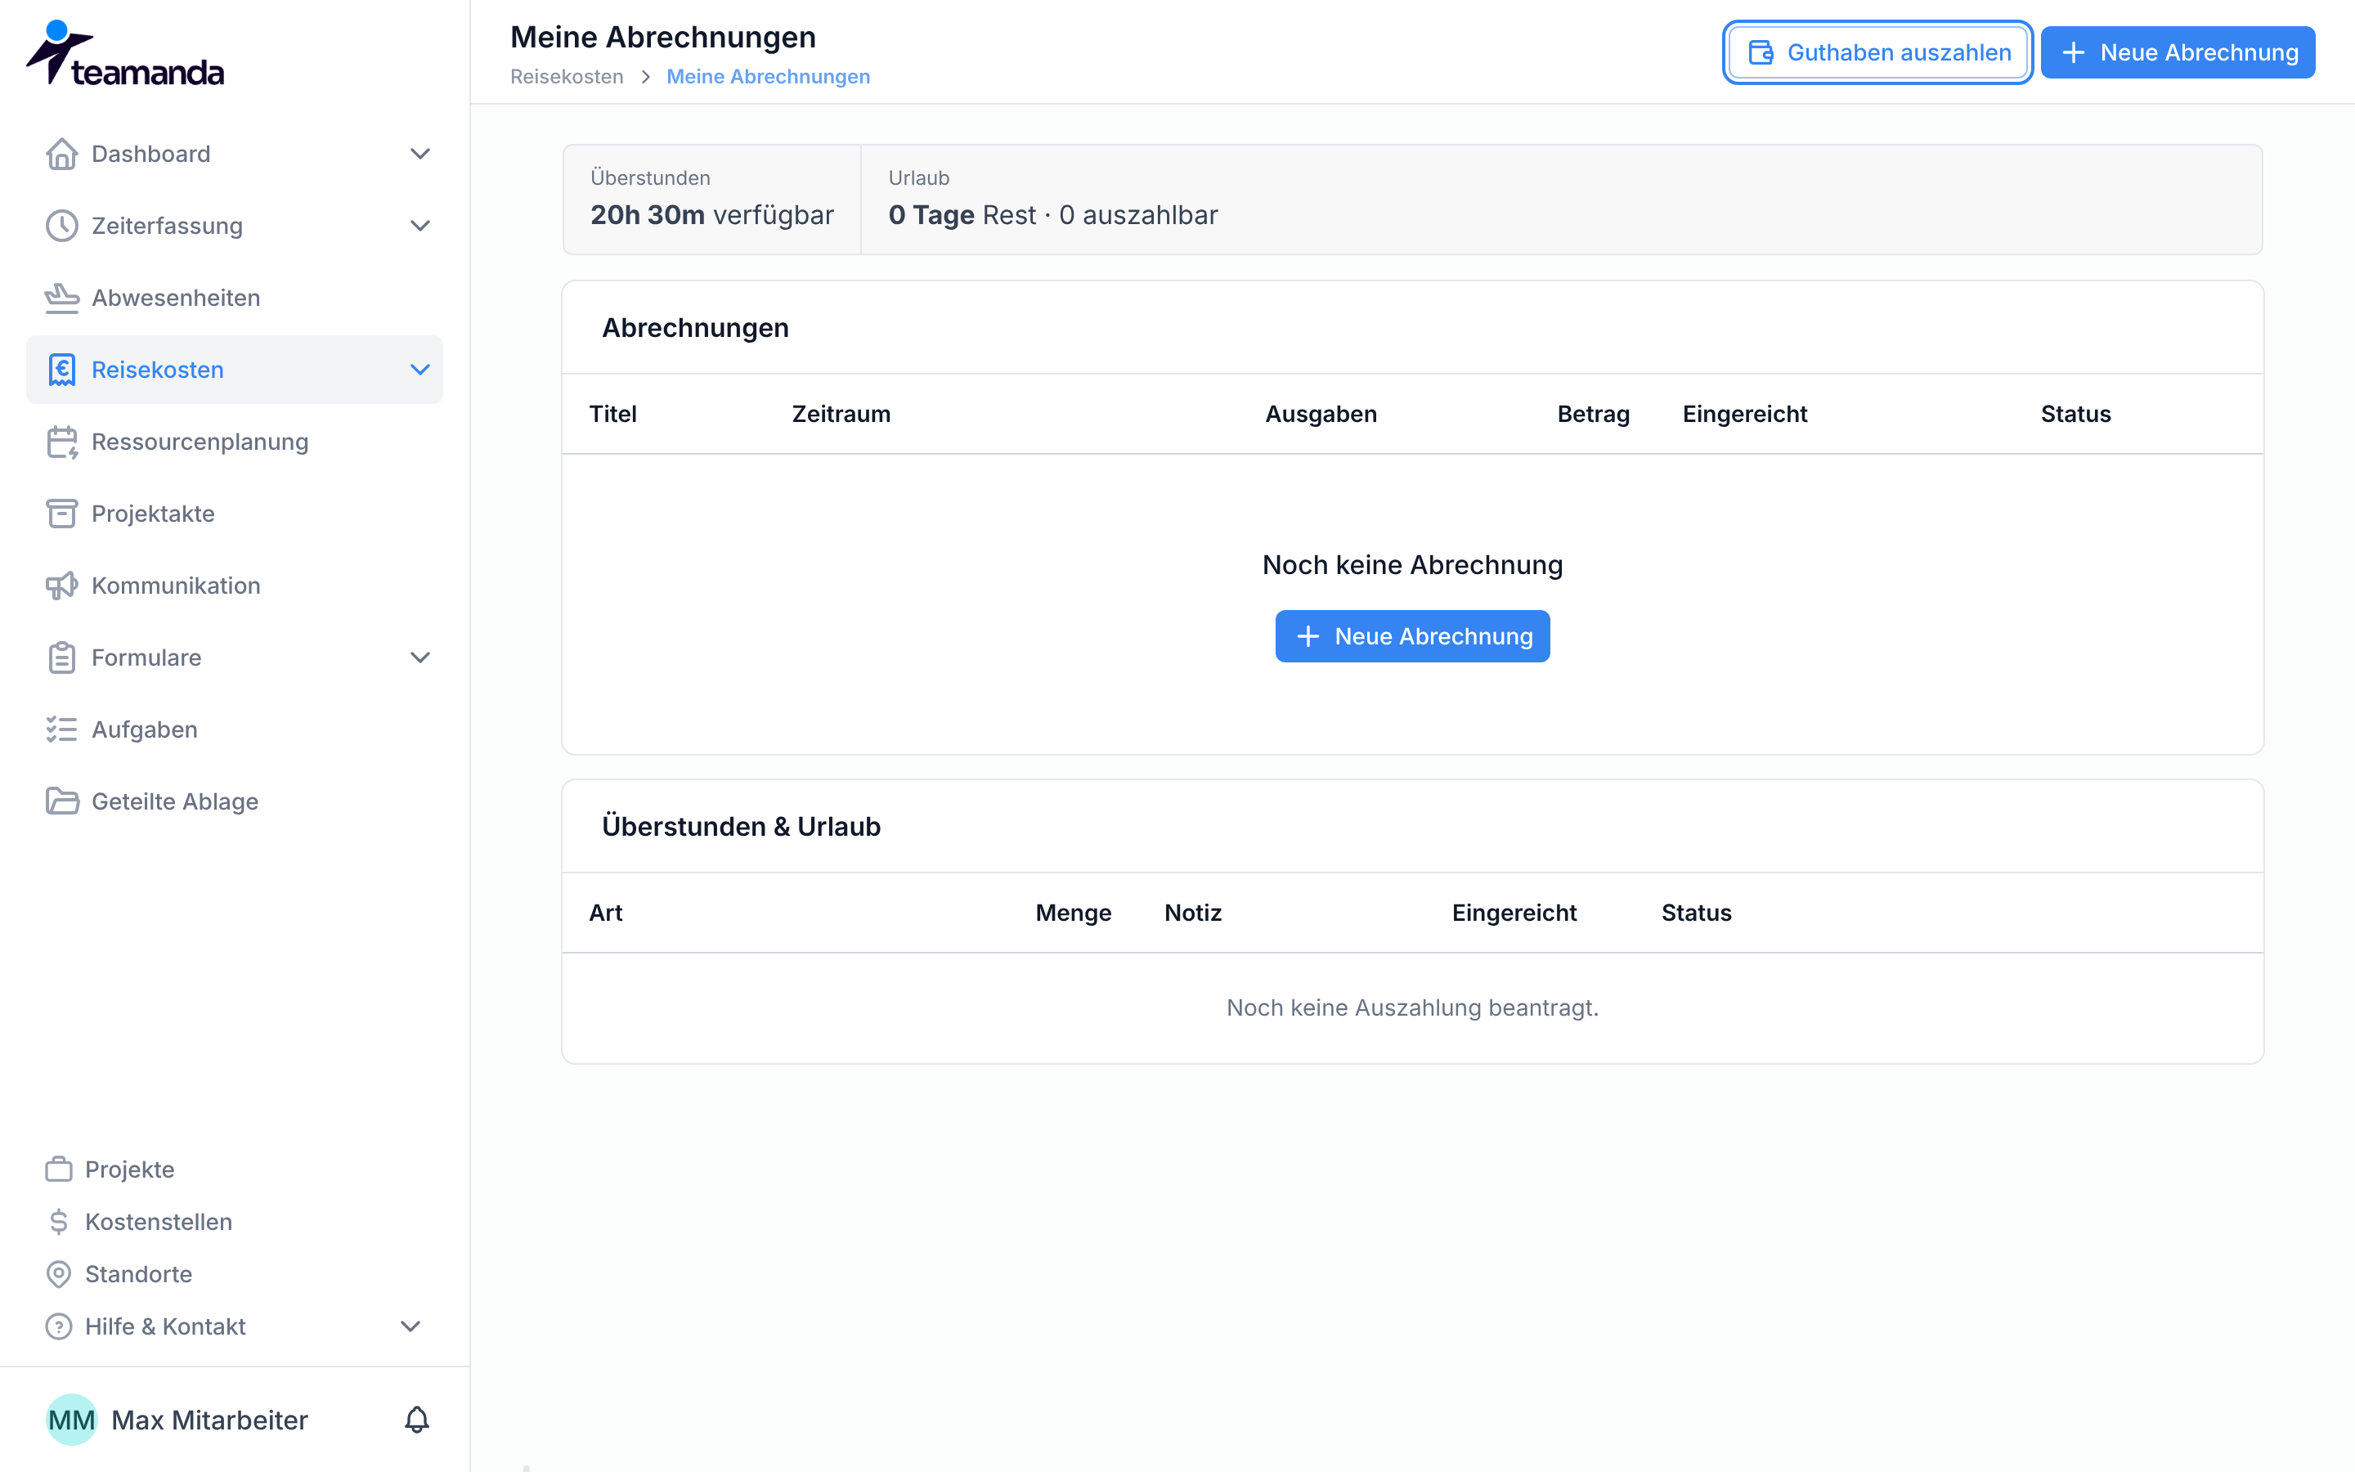Screen dimensions: 2355x1472
Task: Click the Menge column header
Action: click(x=1074, y=912)
